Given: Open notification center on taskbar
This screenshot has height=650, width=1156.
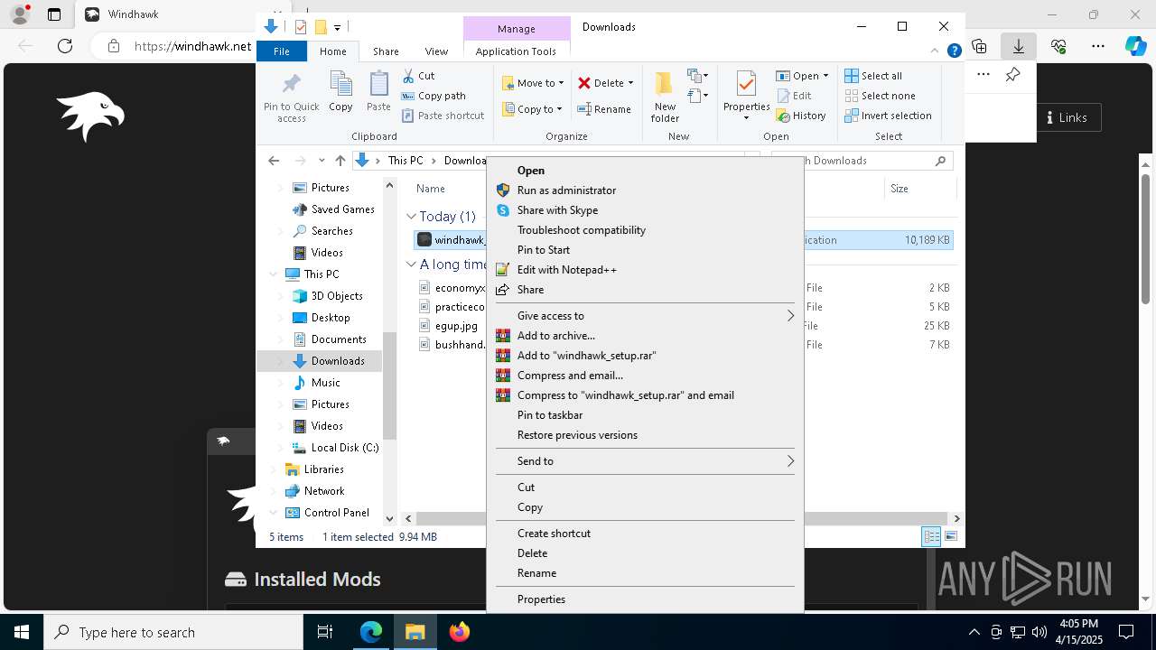Looking at the screenshot, I should 1126,632.
